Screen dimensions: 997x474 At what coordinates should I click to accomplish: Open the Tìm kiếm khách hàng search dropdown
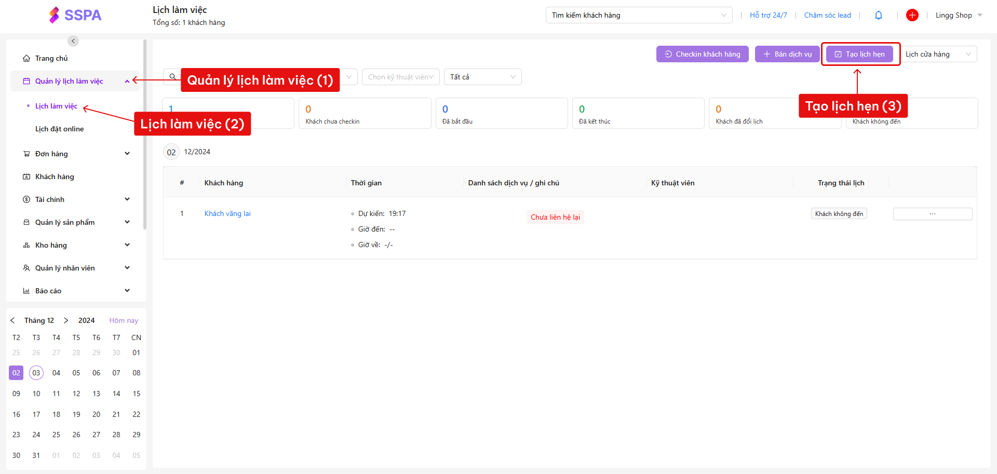point(639,15)
